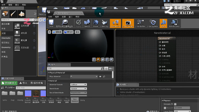Toggle the Stats toolbar button
Screen dimensions: 199x112
pos(163,23)
